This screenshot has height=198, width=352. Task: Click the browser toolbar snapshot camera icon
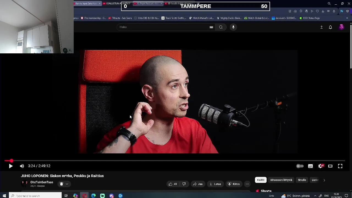pos(295,11)
